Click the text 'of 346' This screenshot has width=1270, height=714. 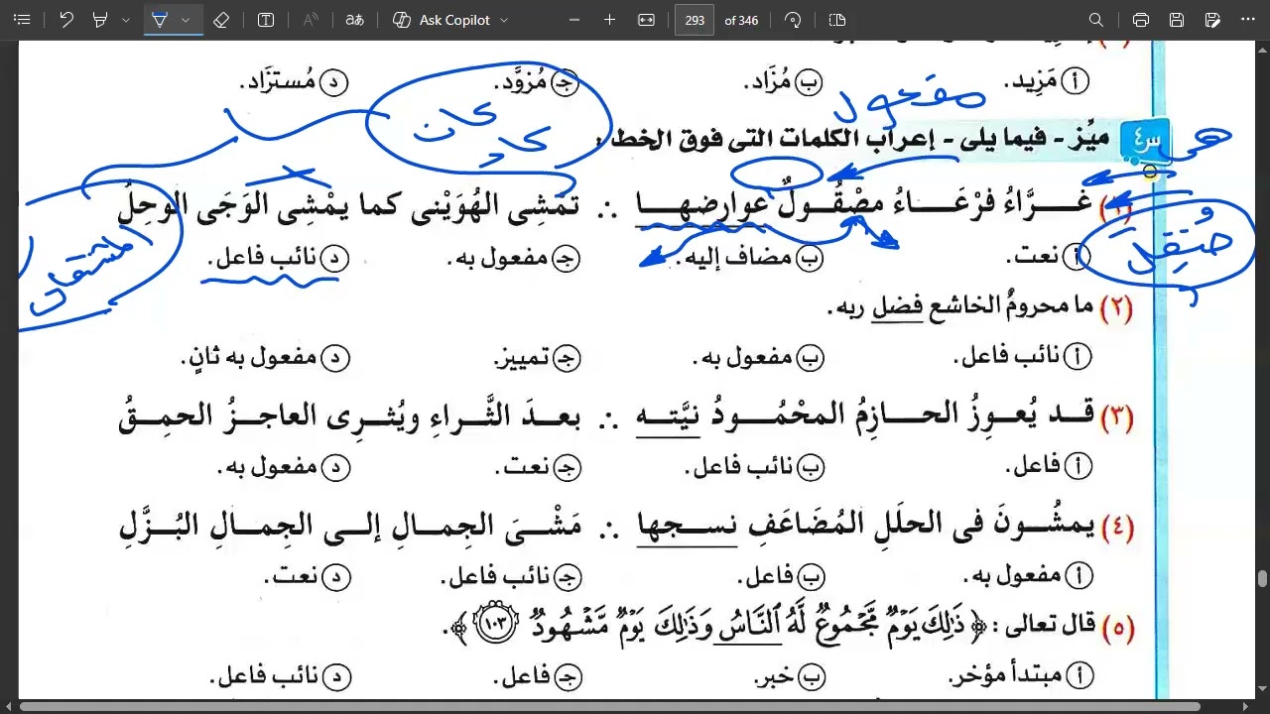[742, 20]
